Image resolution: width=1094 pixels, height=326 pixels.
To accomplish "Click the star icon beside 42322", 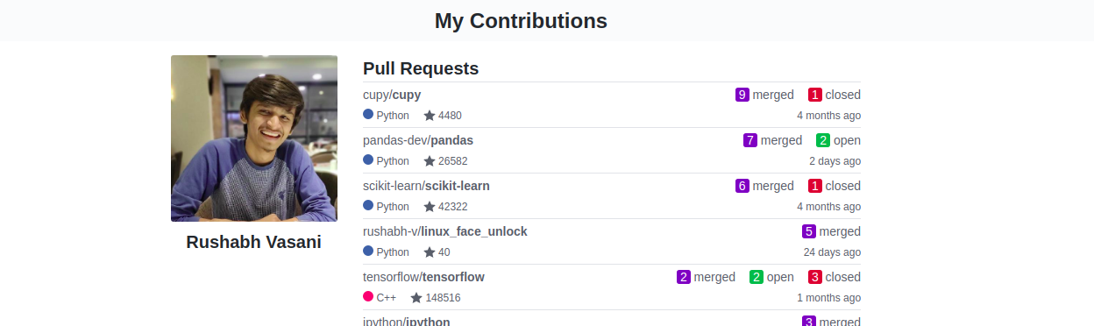I will click(x=430, y=206).
